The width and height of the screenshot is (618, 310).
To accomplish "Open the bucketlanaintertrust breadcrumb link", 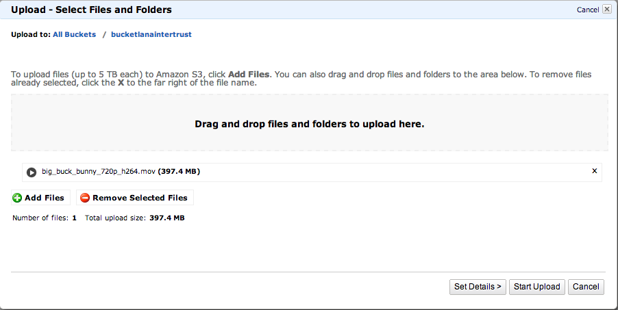I will pyautogui.click(x=151, y=34).
